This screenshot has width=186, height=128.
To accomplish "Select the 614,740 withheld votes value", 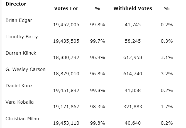I will coord(133,74).
